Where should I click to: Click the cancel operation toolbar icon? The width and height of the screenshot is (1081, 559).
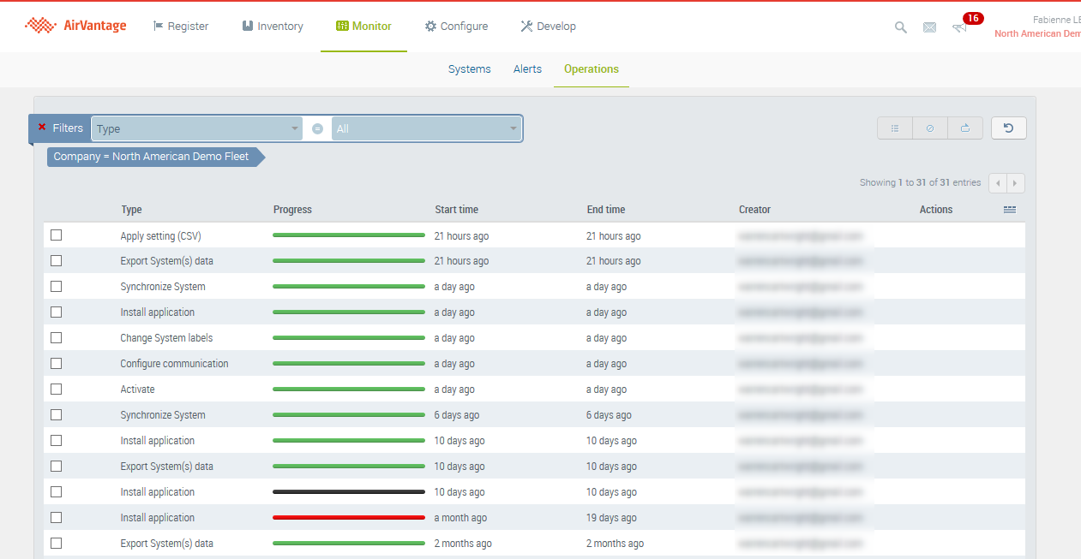[930, 128]
